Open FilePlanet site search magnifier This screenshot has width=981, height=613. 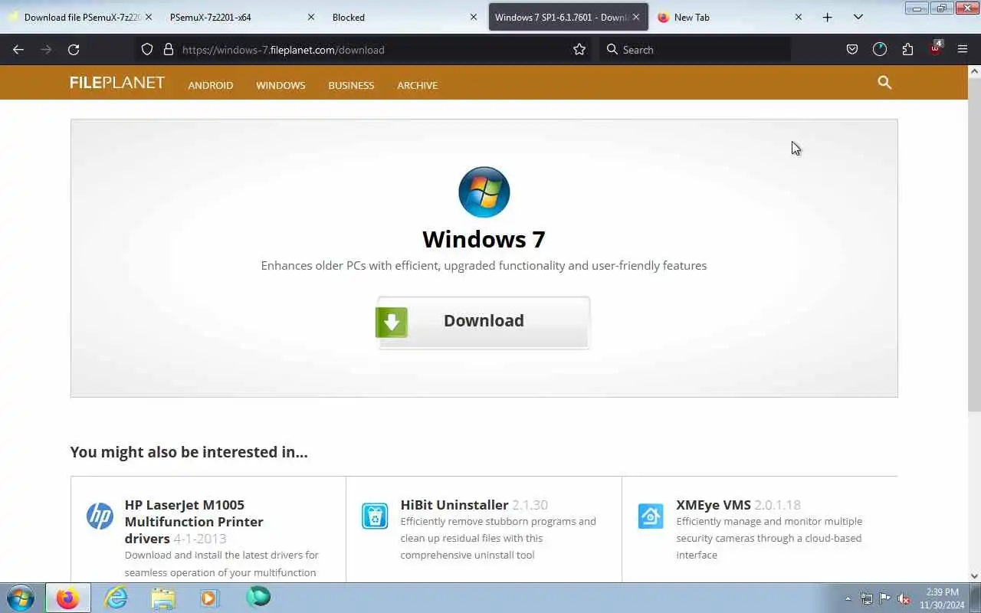[884, 83]
